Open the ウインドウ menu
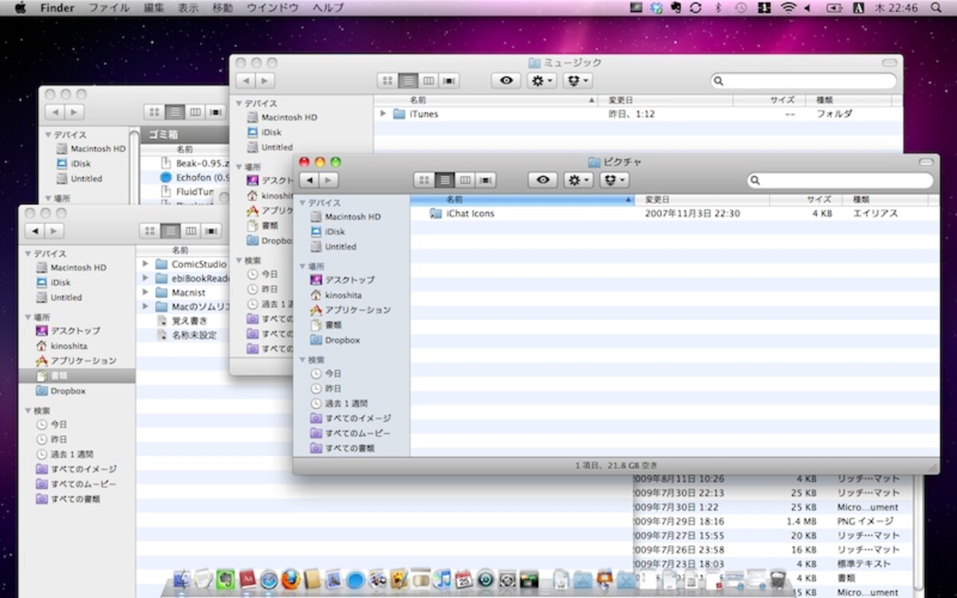 273,8
